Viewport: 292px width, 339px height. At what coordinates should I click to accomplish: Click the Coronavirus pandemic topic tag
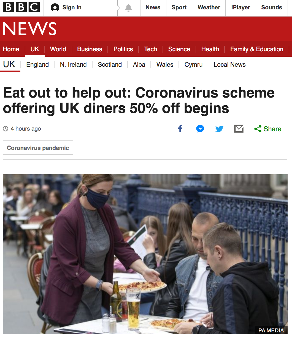click(x=38, y=147)
